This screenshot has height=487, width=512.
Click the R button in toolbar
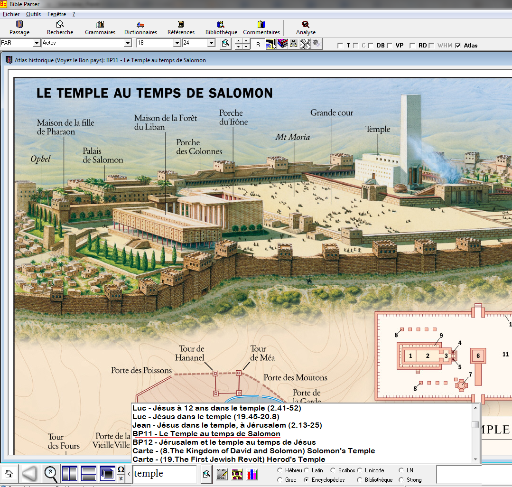click(258, 44)
